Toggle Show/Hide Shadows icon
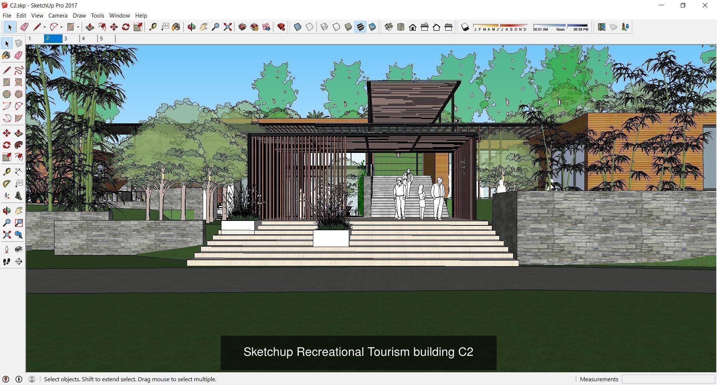 [465, 27]
